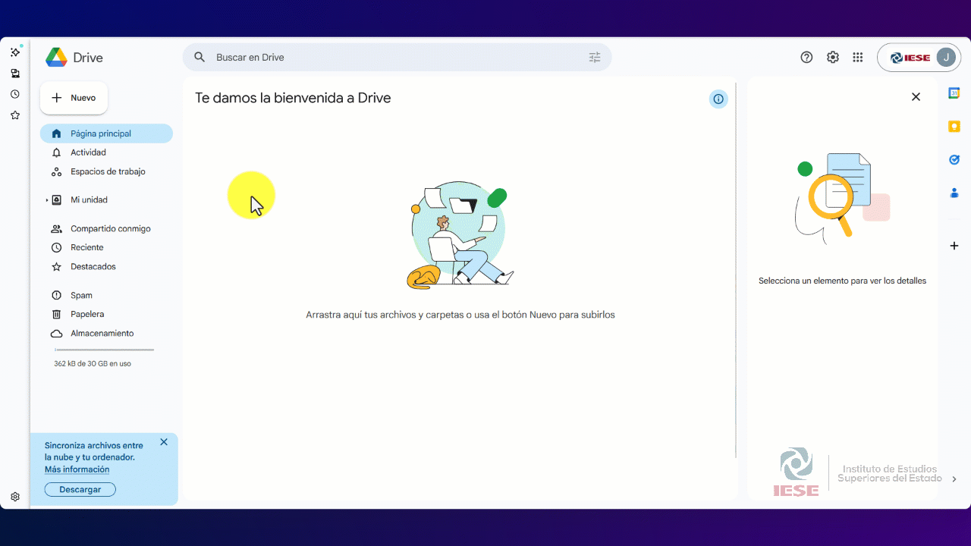Viewport: 971px width, 546px height.
Task: Open Google Tasks side panel
Action: click(x=954, y=159)
